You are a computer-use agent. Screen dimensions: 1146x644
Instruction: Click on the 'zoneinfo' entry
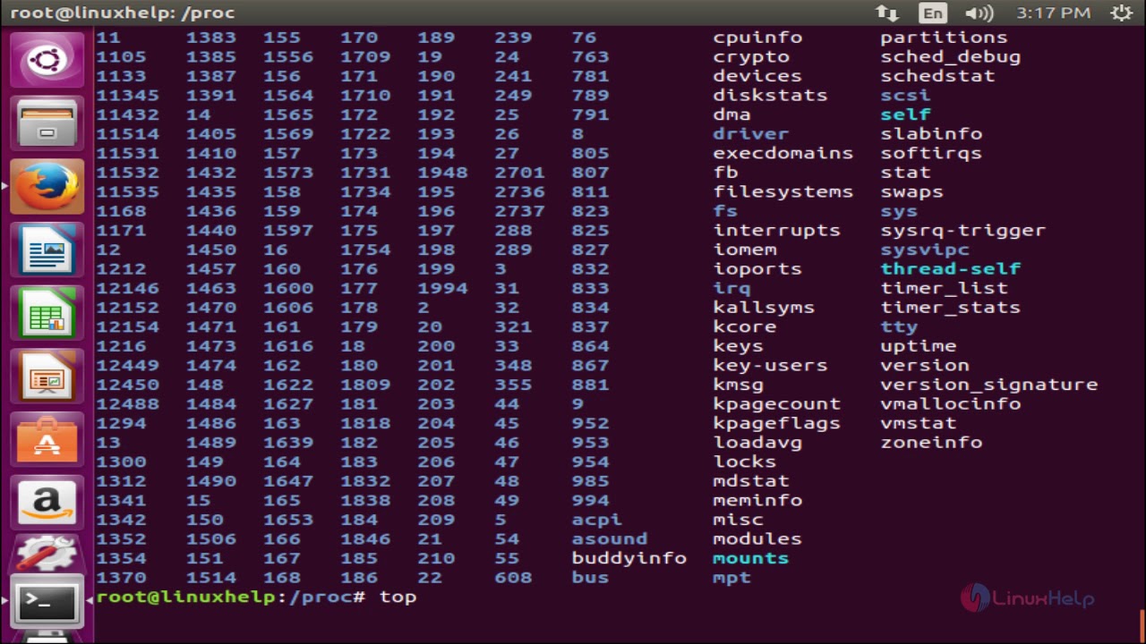pyautogui.click(x=931, y=442)
